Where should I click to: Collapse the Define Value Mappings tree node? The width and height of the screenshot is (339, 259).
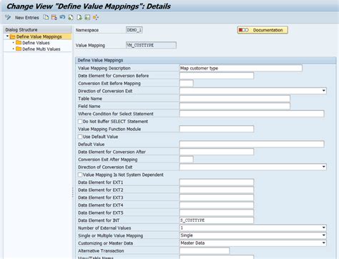coord(7,36)
